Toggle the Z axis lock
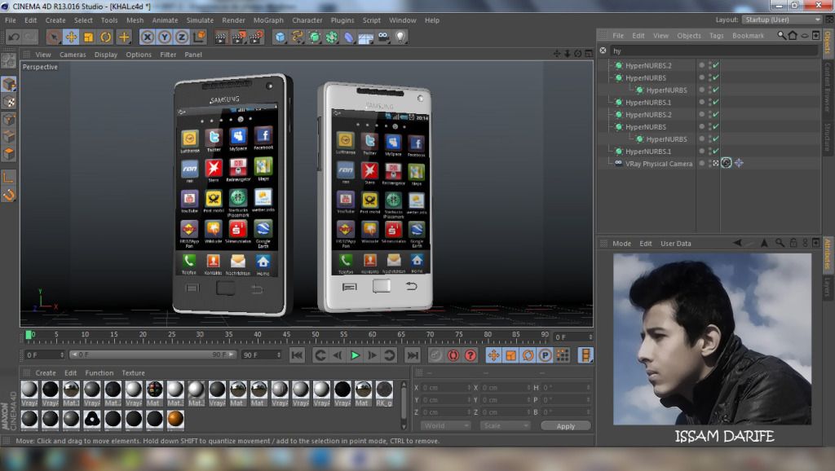This screenshot has height=471, width=835. [182, 37]
